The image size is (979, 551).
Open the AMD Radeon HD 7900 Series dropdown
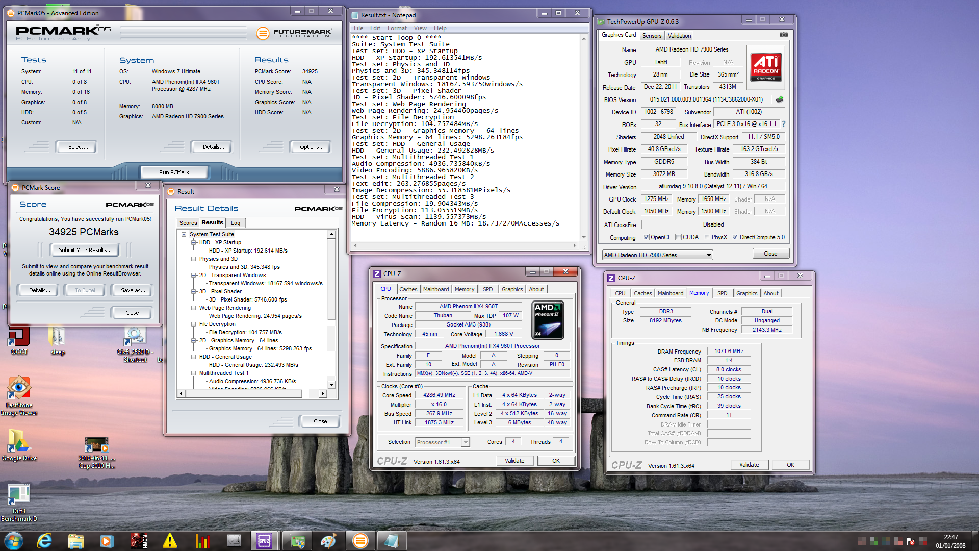657,255
